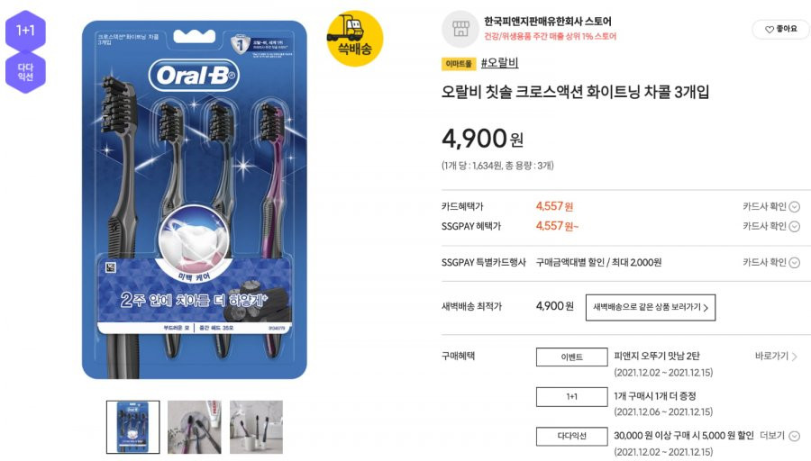
Task: Click the 1+1 hexagon badge
Action: (x=25, y=31)
